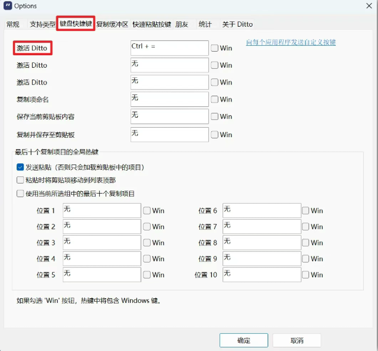Open the 快速粘贴按键 tab
This screenshot has height=351, width=378.
coord(152,24)
